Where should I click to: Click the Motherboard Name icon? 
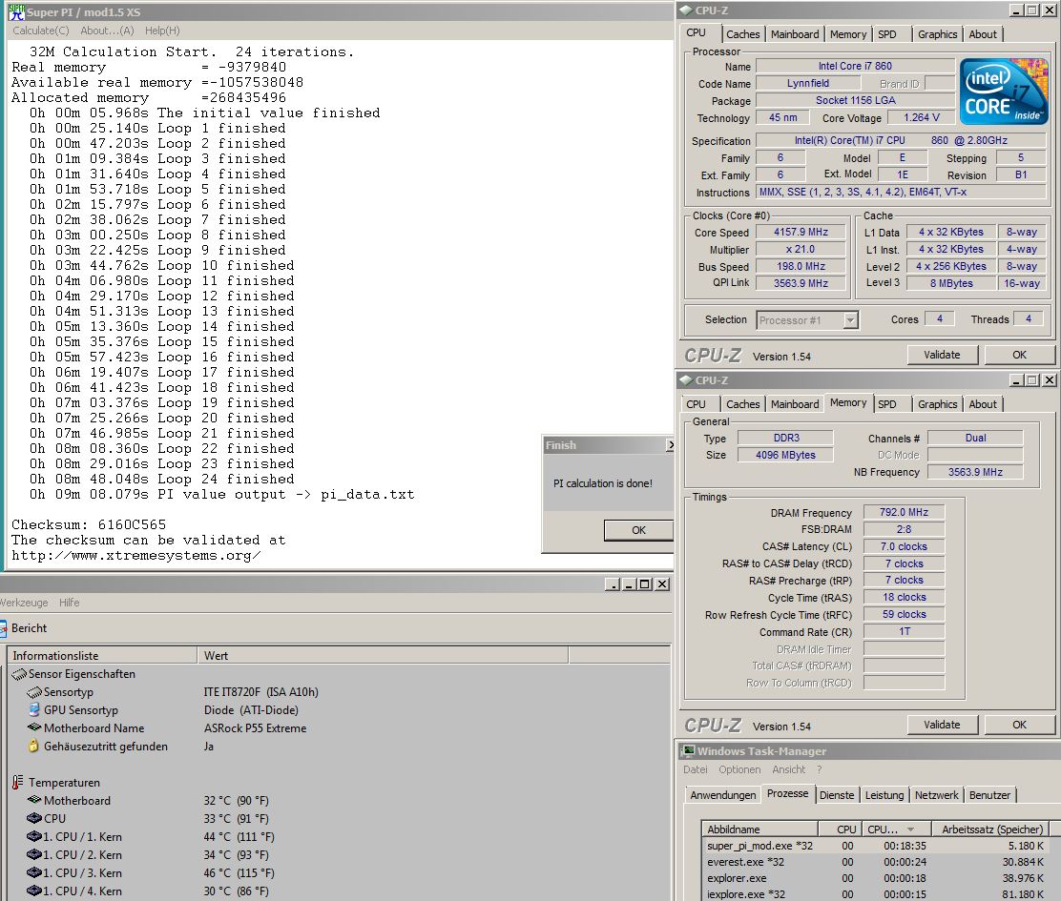(x=33, y=728)
